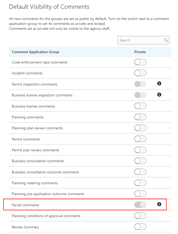Toggle Review Summary private switch
The width and height of the screenshot is (178, 234).
pos(140,227)
